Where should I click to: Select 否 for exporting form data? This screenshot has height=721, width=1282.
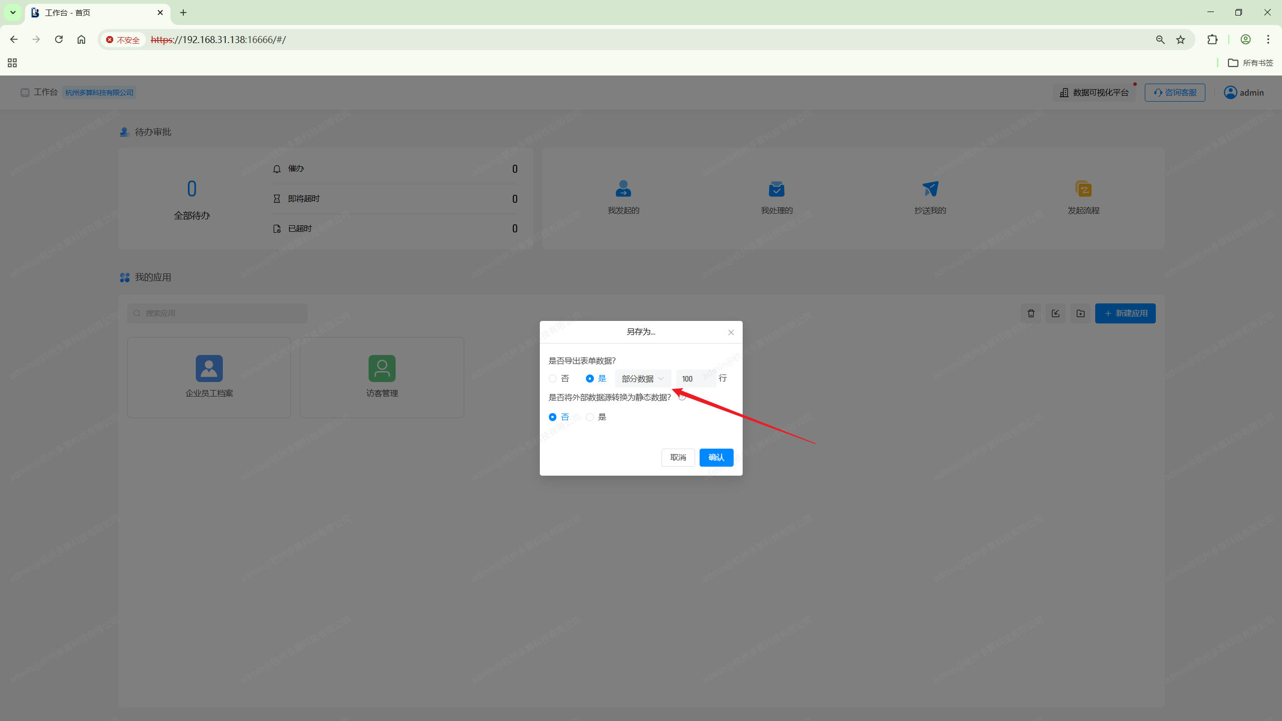click(x=553, y=379)
